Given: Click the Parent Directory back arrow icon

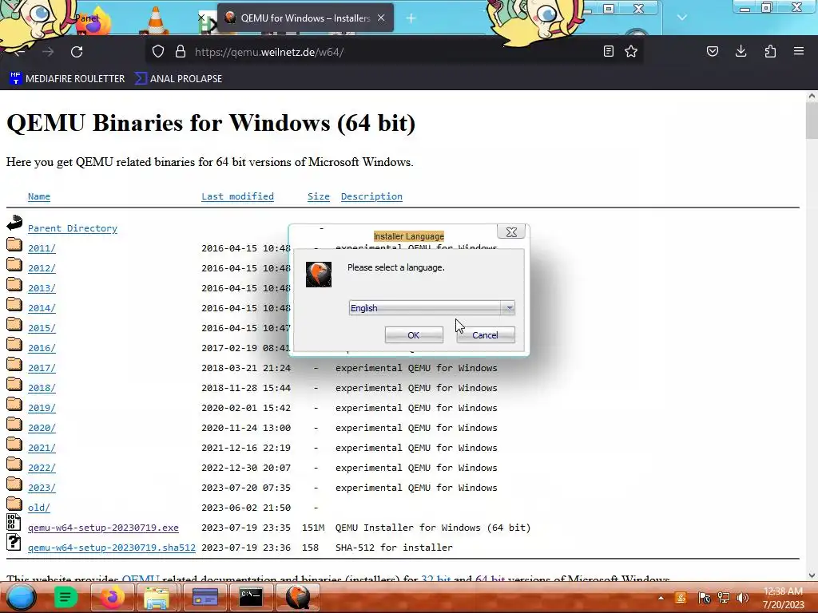Looking at the screenshot, I should pyautogui.click(x=14, y=223).
